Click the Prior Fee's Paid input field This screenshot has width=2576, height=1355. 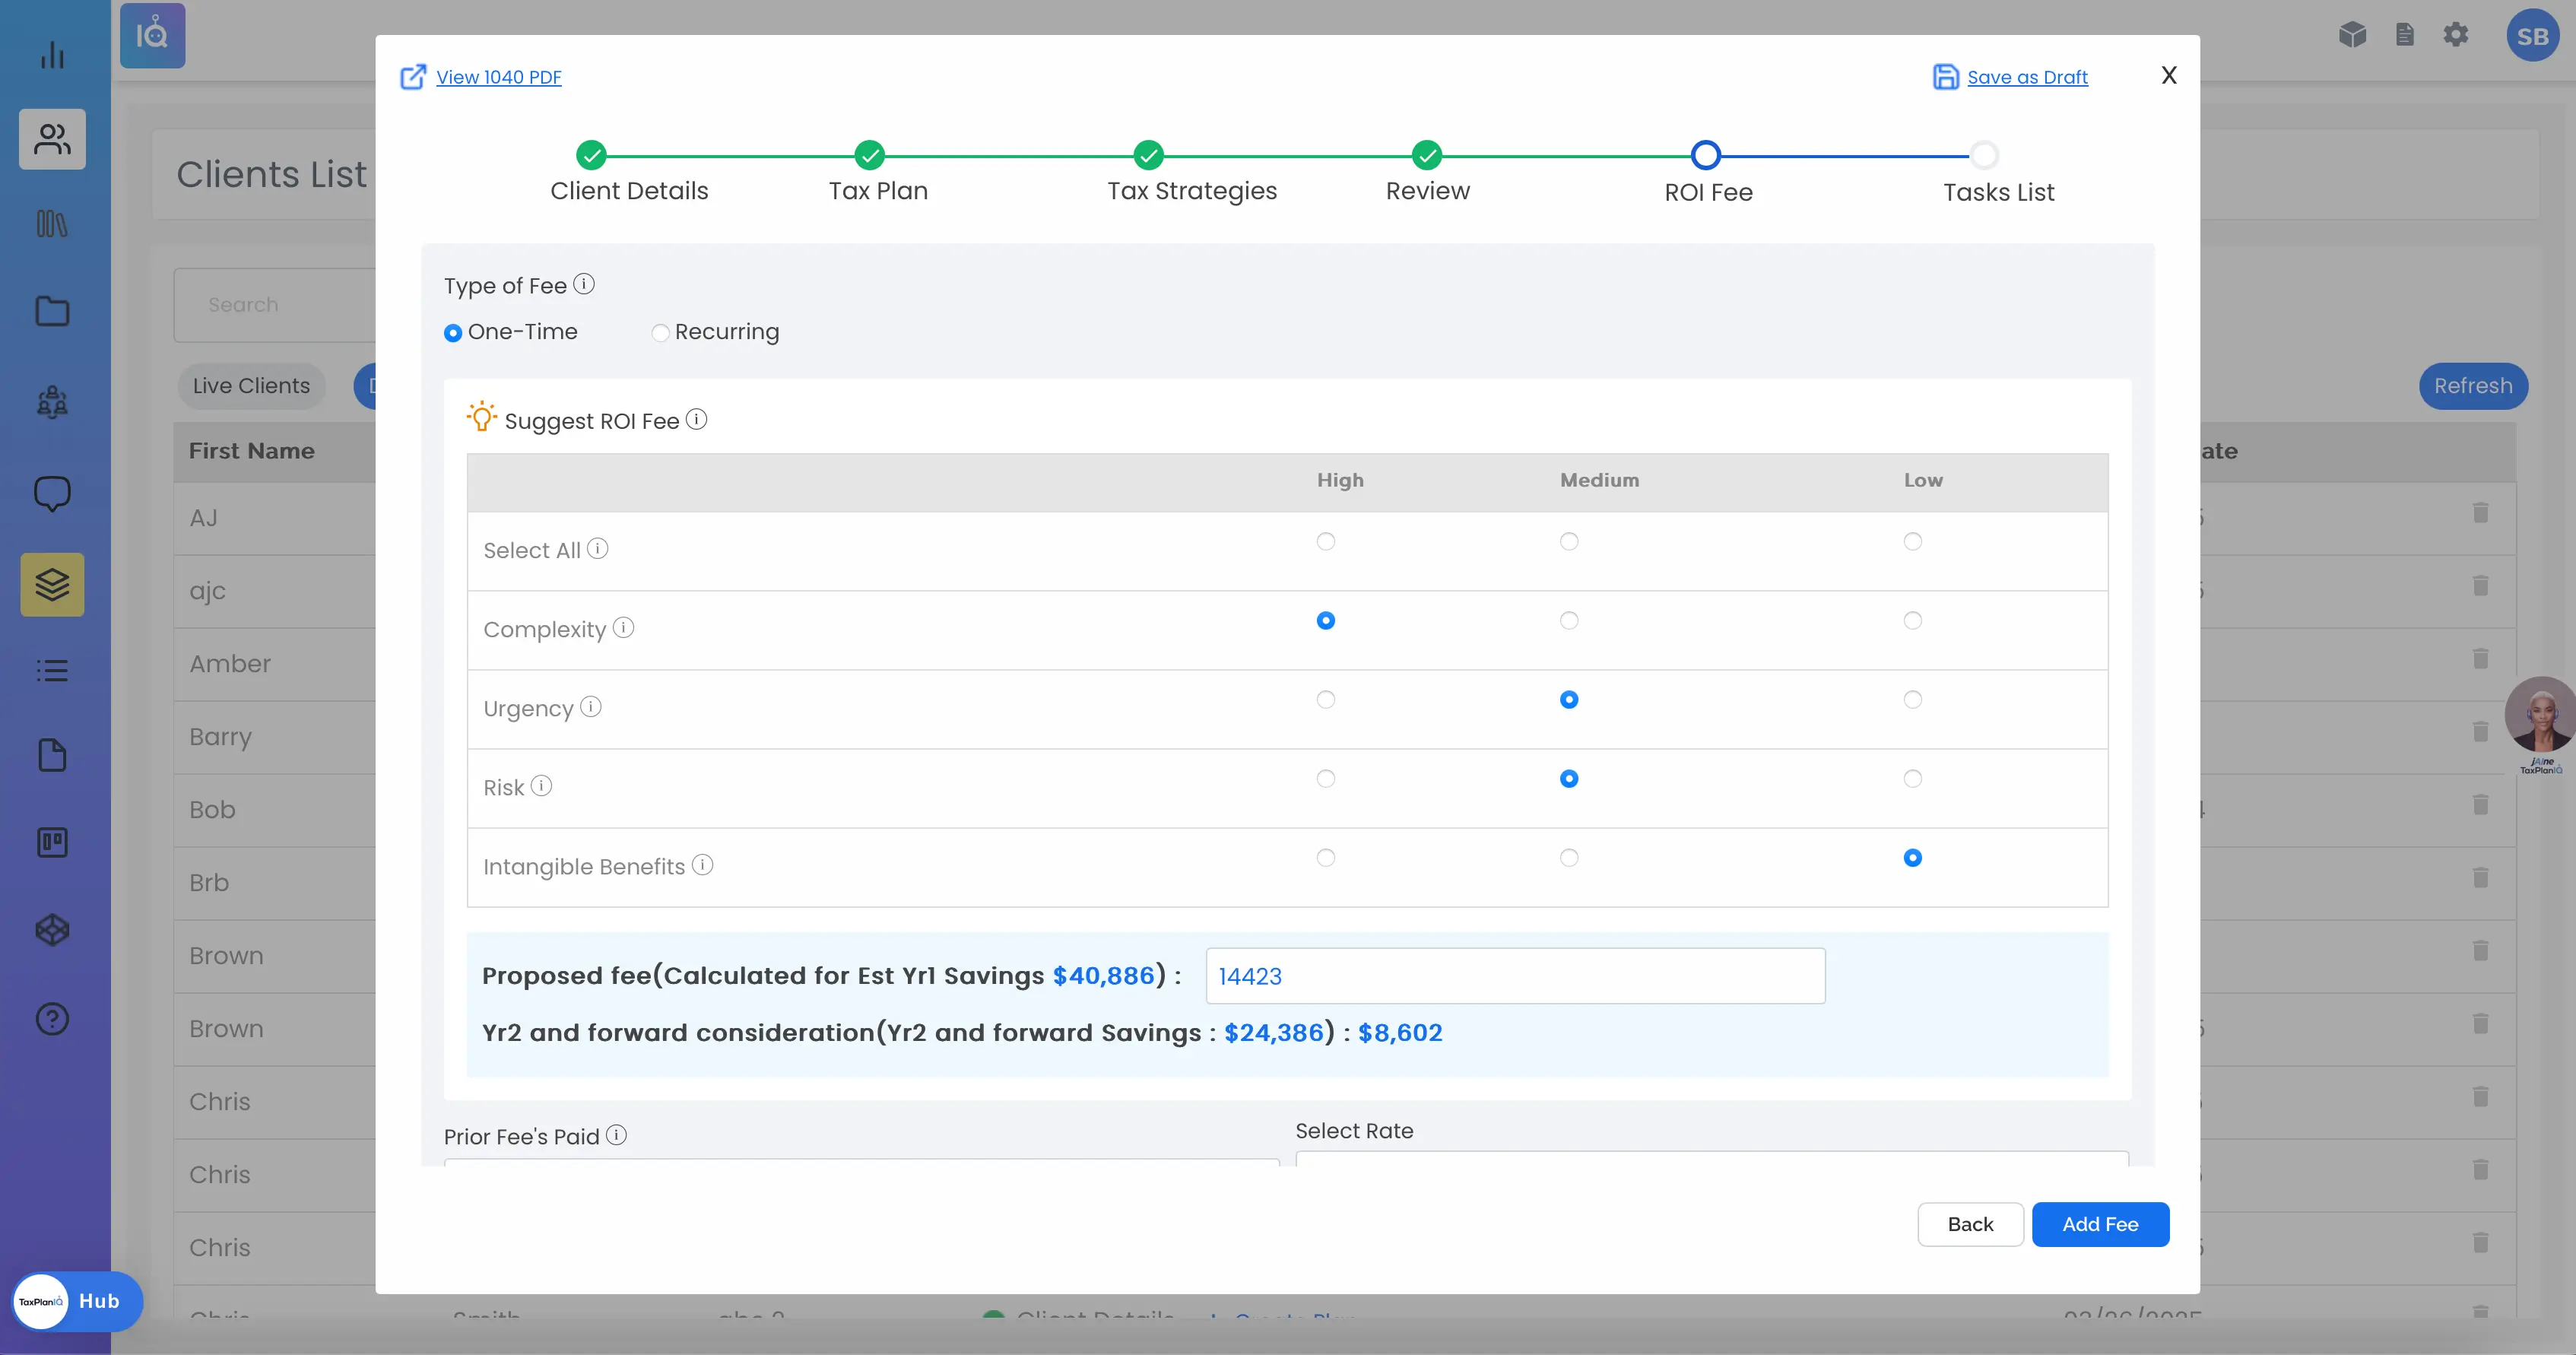(x=861, y=1162)
